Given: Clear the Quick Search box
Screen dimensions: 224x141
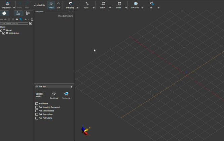Looking at the screenshot, I should 31,23.
